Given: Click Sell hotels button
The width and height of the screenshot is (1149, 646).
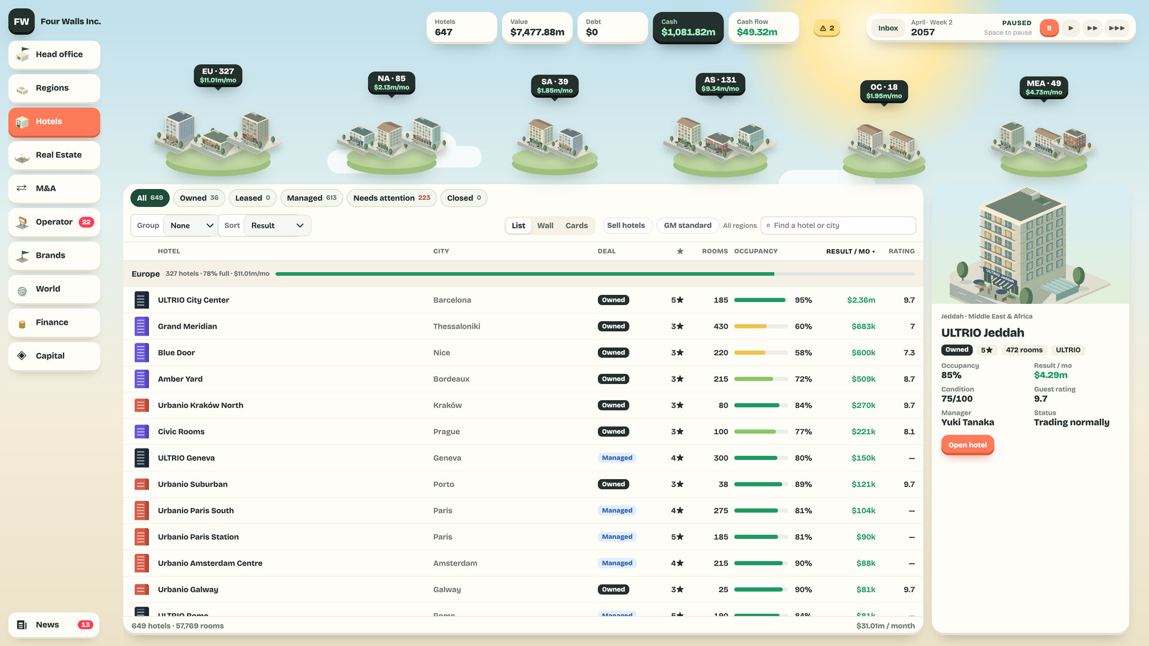Looking at the screenshot, I should coord(626,226).
